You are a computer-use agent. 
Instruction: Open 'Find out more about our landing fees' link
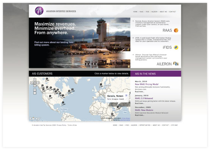[54, 44]
